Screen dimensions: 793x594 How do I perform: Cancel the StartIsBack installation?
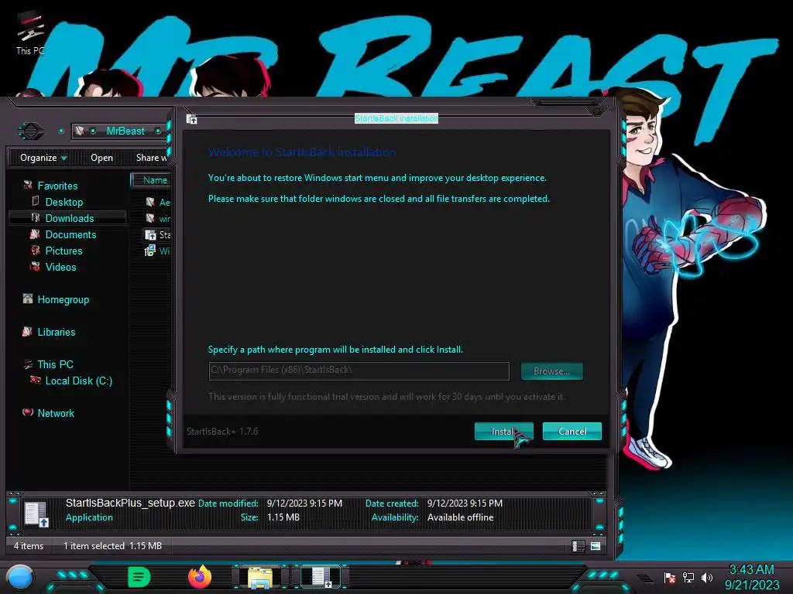572,432
